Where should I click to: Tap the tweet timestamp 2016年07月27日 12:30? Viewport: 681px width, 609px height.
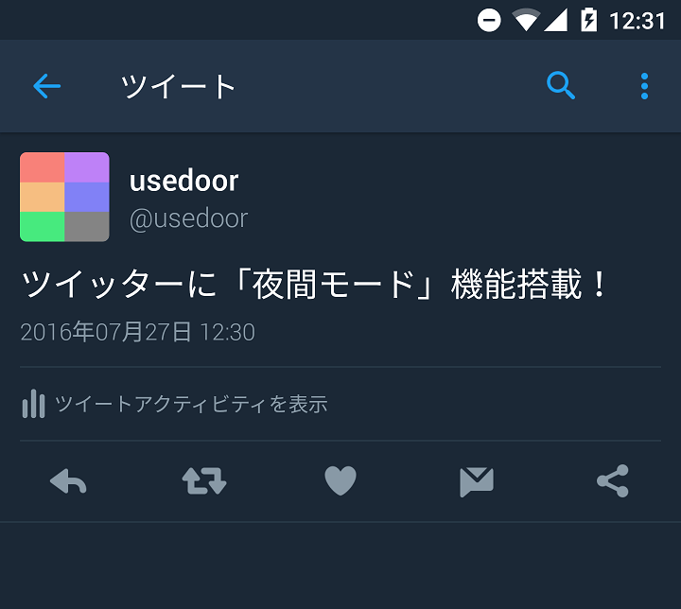pyautogui.click(x=138, y=332)
